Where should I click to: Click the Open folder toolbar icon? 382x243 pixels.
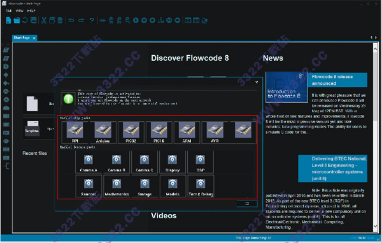click(x=17, y=20)
